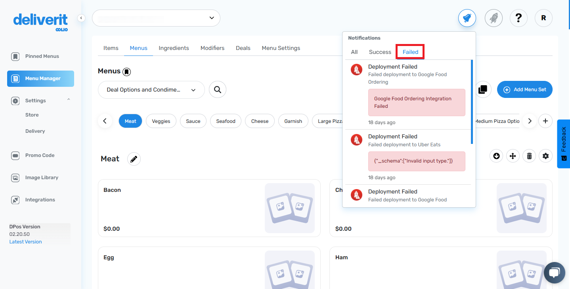
Task: Click the Pinned Menus sidebar icon
Action: [x=15, y=56]
